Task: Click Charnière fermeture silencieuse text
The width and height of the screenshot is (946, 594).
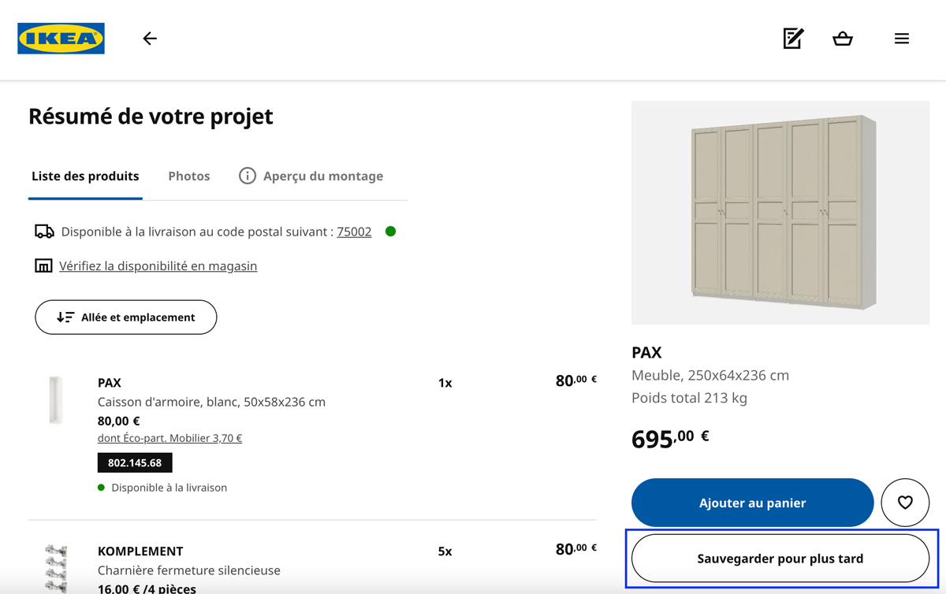Action: [189, 570]
